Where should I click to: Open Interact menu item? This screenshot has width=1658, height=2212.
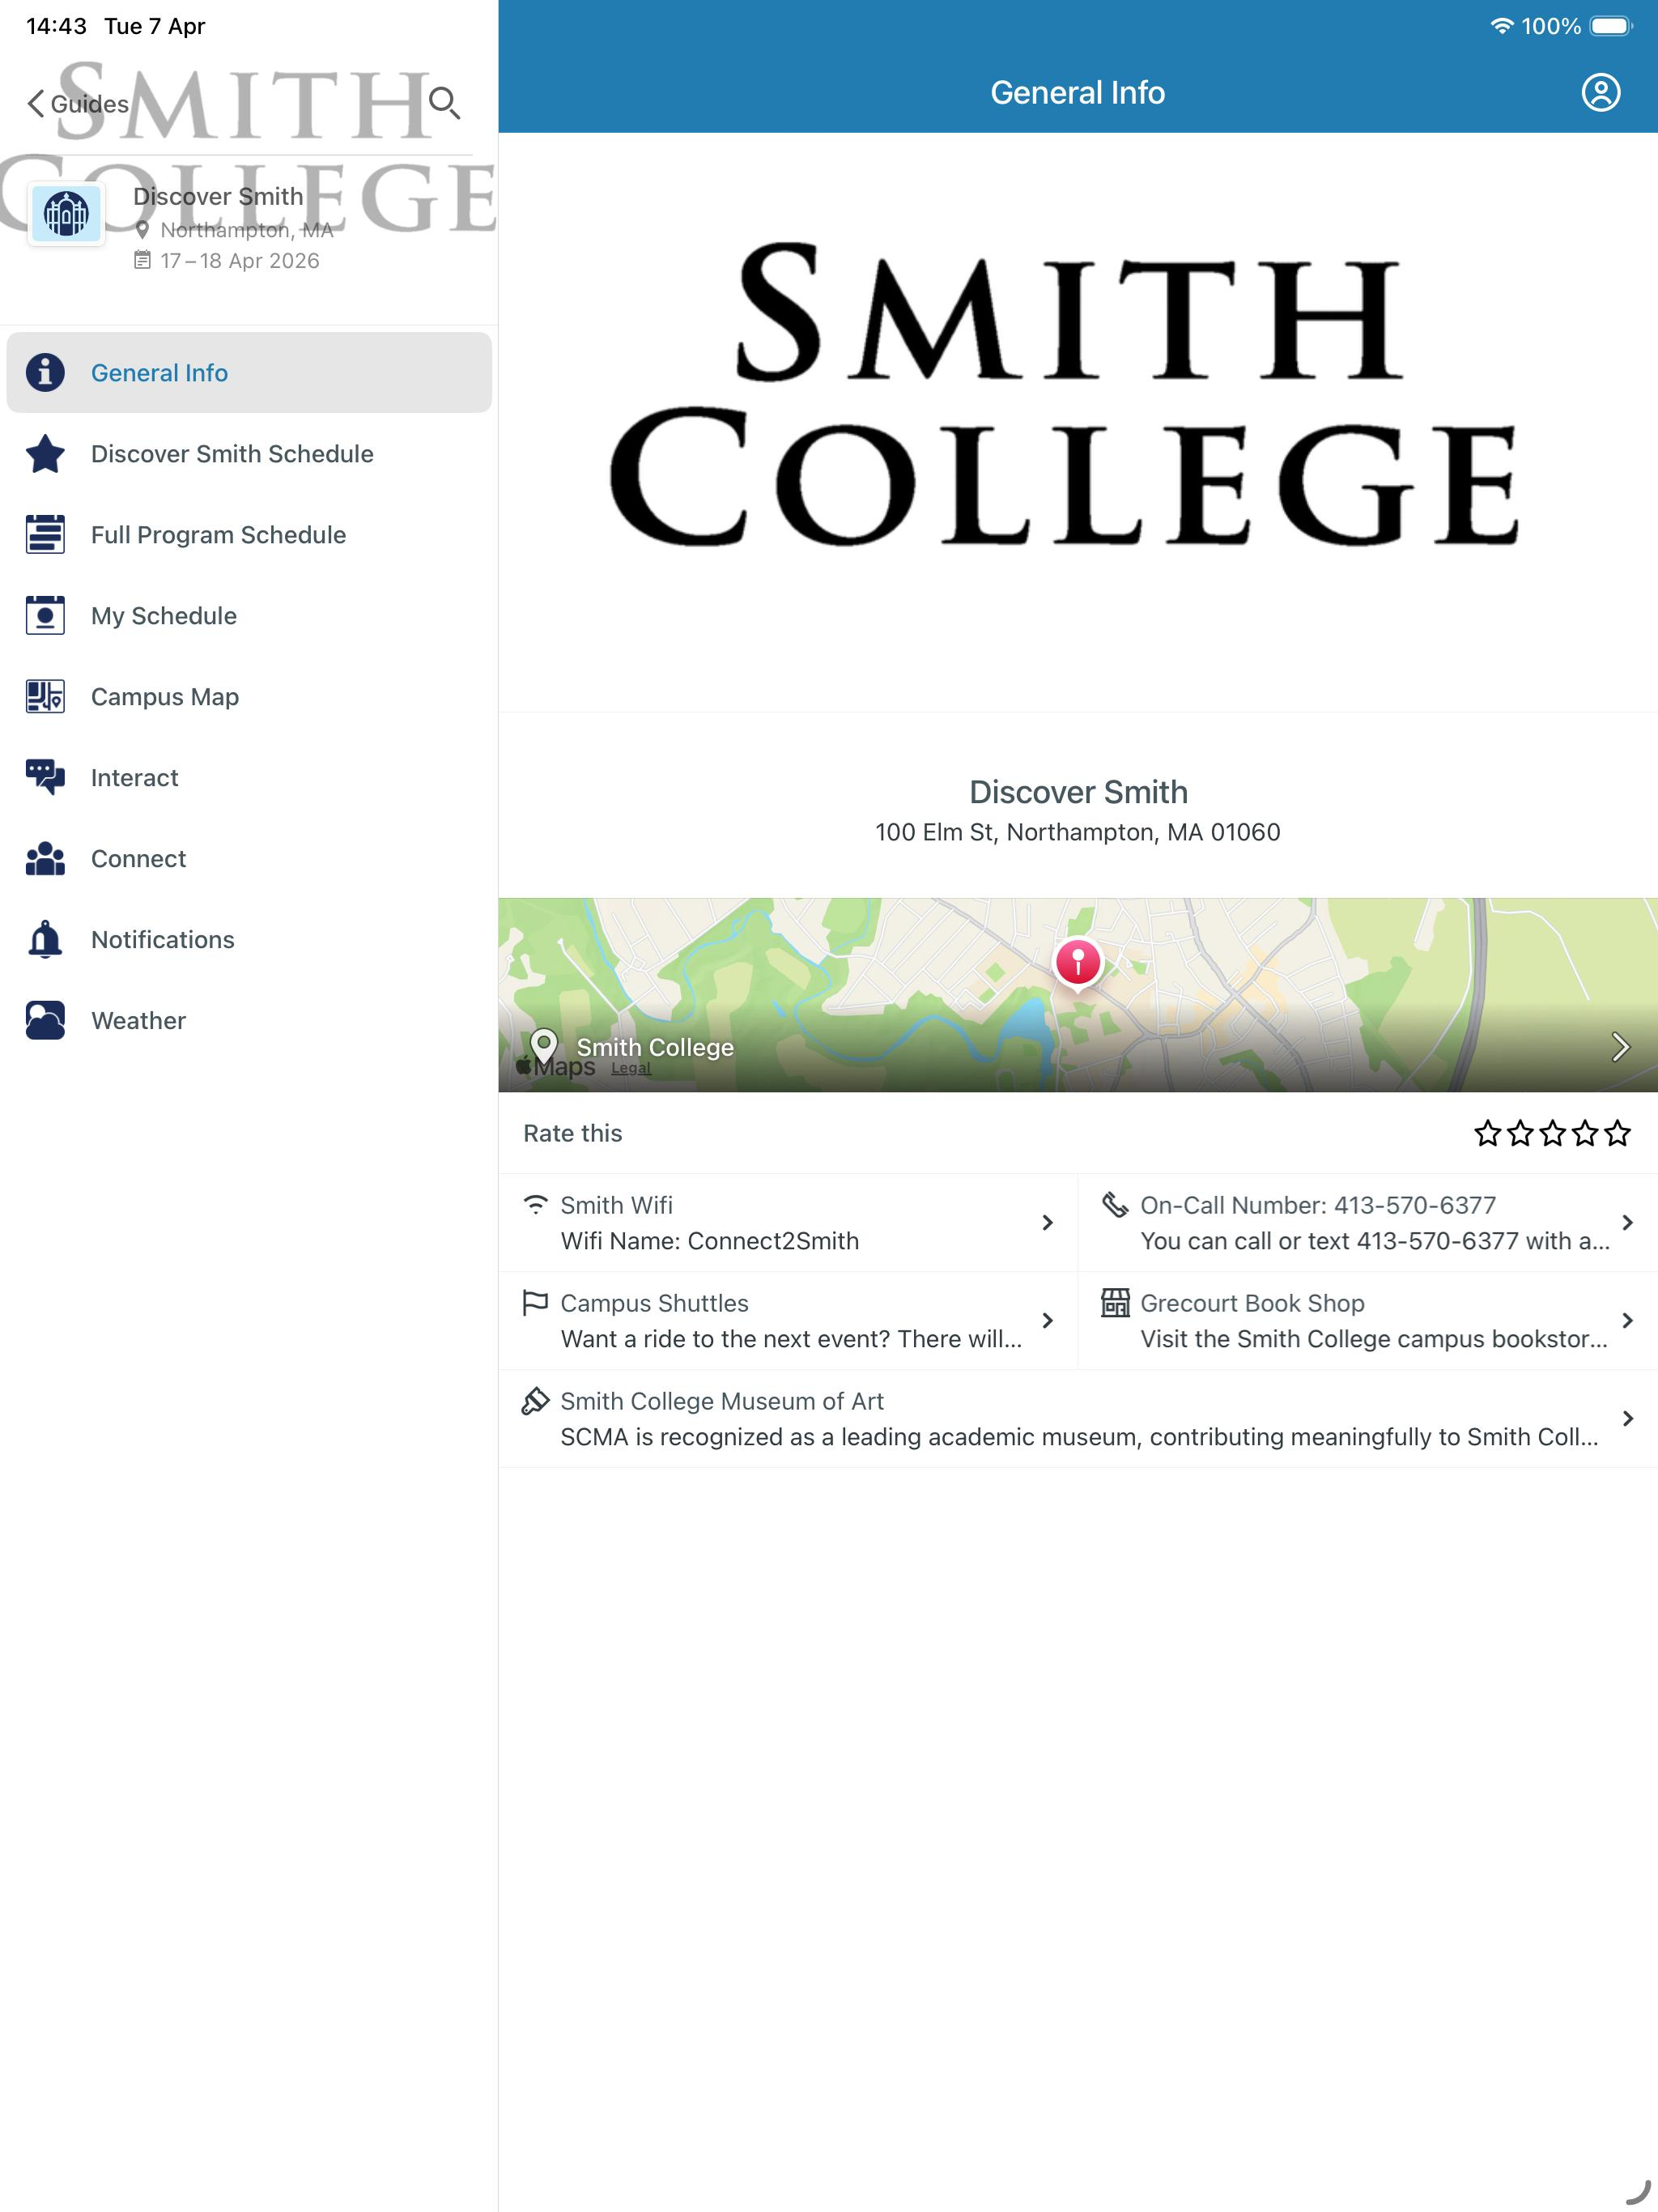coord(249,777)
